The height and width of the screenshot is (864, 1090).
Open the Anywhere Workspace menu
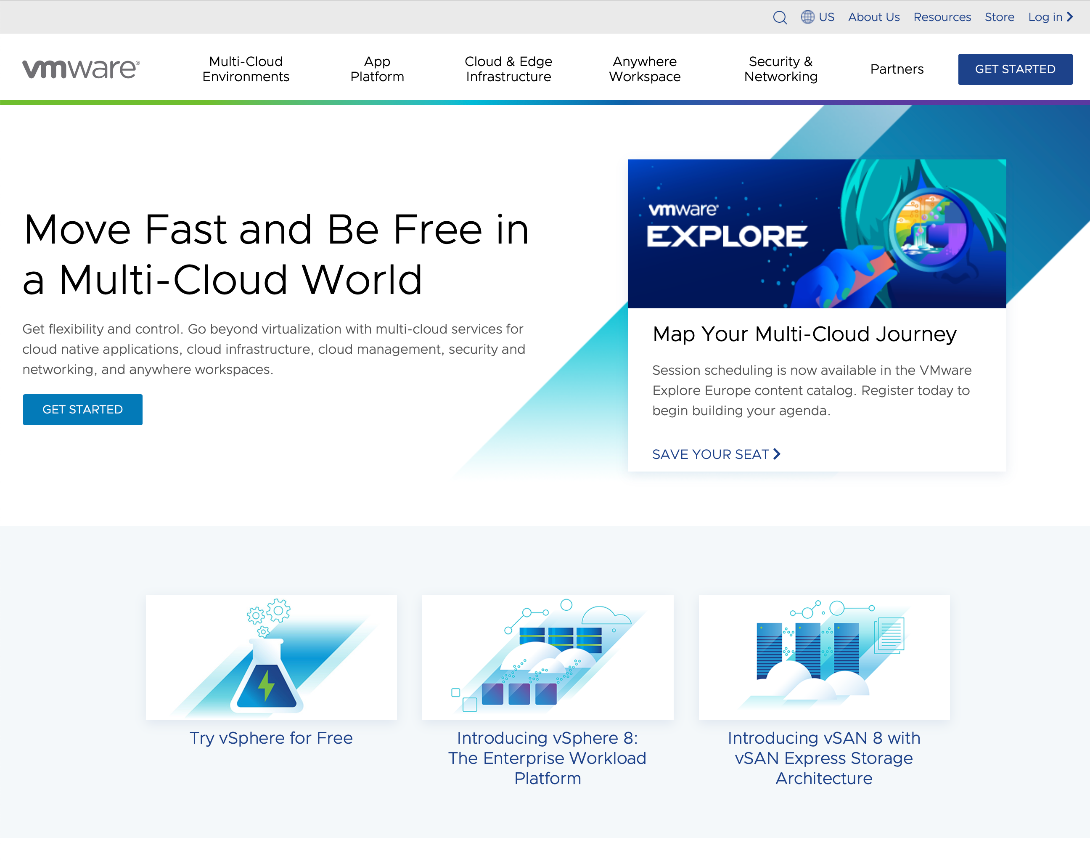645,69
